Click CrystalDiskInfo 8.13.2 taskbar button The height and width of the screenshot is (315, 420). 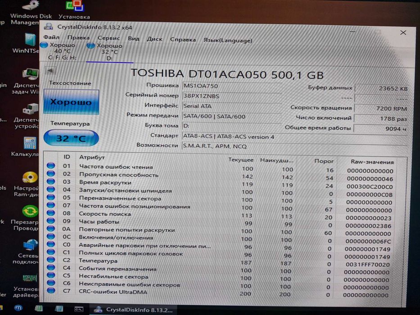coord(133,310)
